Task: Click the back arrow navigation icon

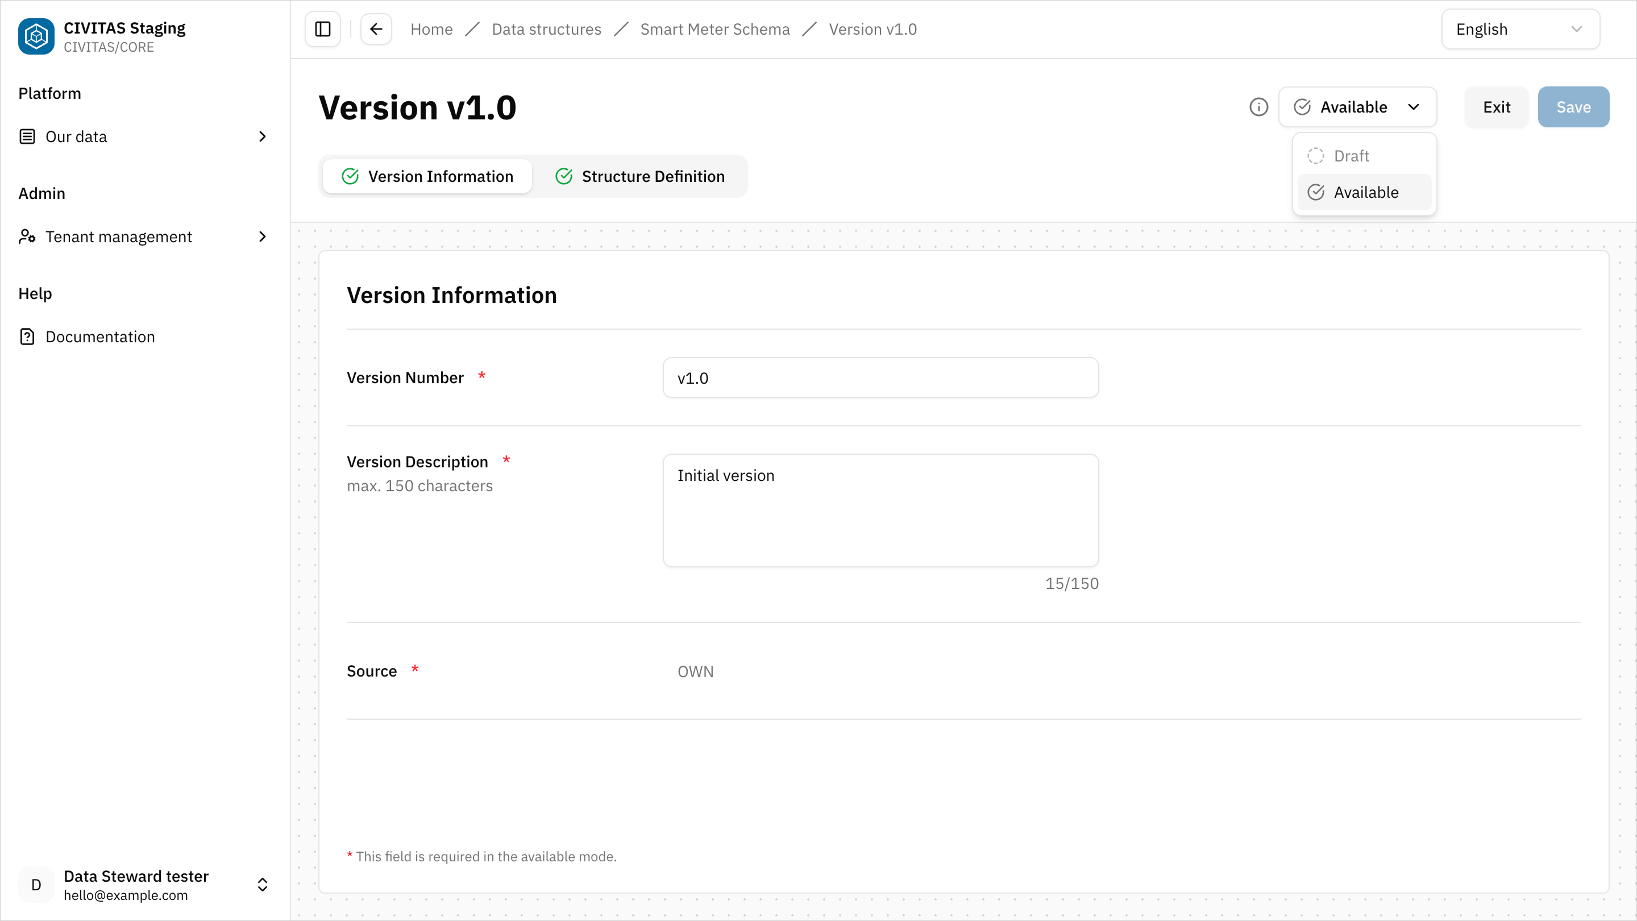Action: (x=376, y=28)
